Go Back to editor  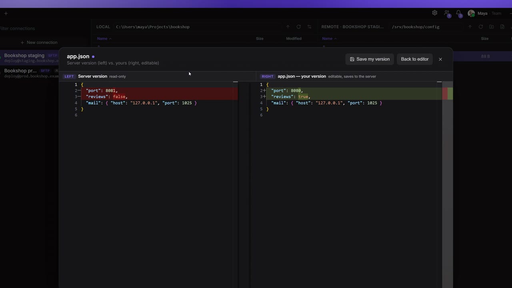414,59
